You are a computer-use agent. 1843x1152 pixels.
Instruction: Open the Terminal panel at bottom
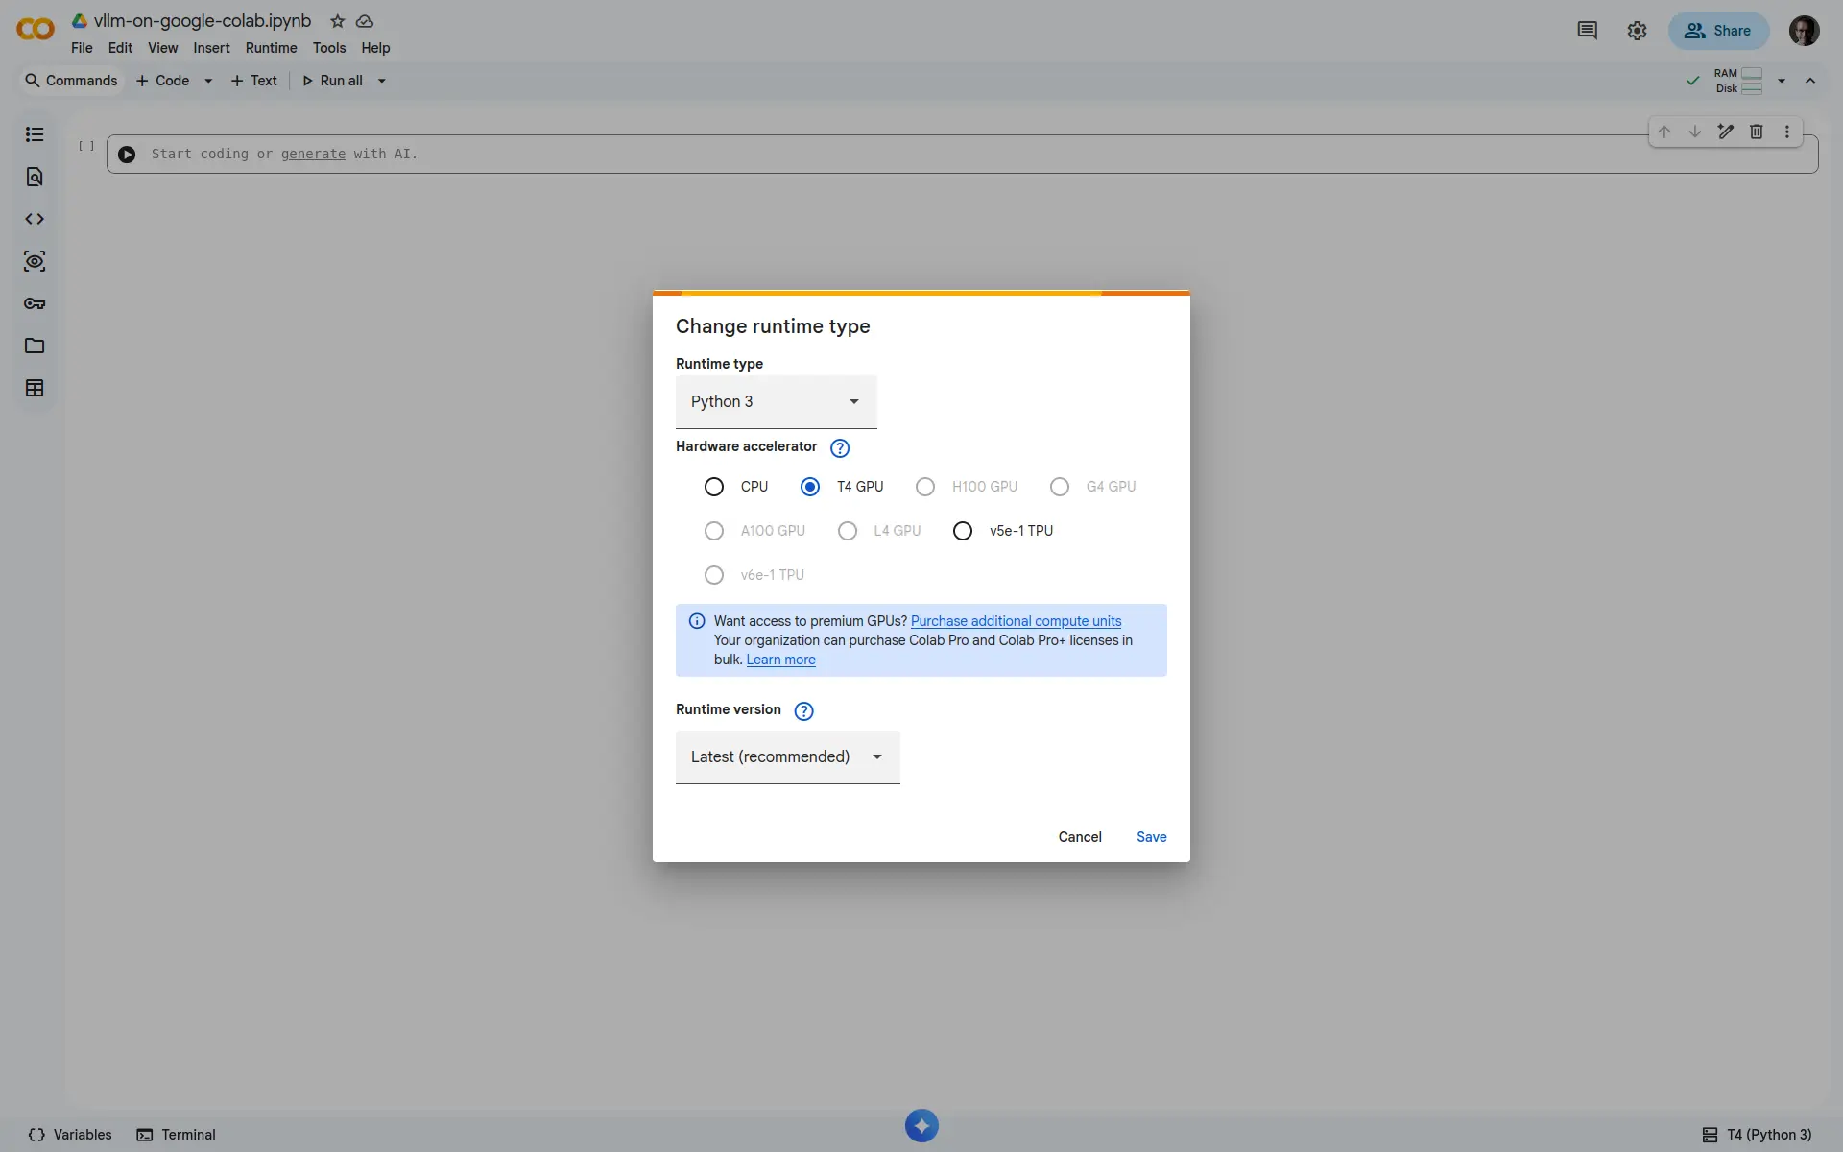[176, 1135]
